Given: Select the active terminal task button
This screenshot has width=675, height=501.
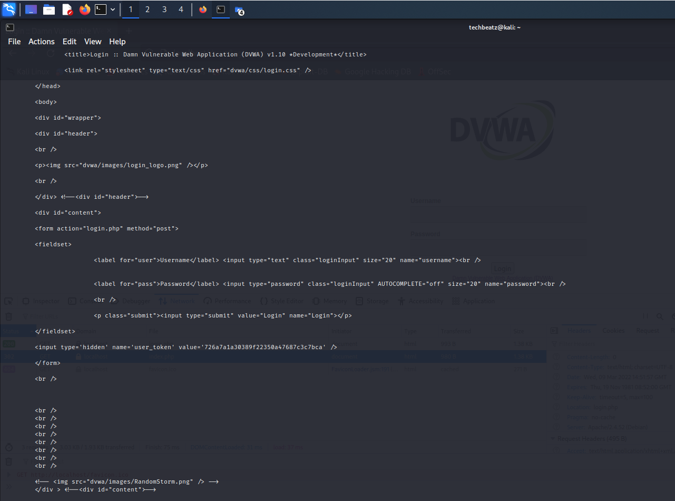Looking at the screenshot, I should (221, 9).
